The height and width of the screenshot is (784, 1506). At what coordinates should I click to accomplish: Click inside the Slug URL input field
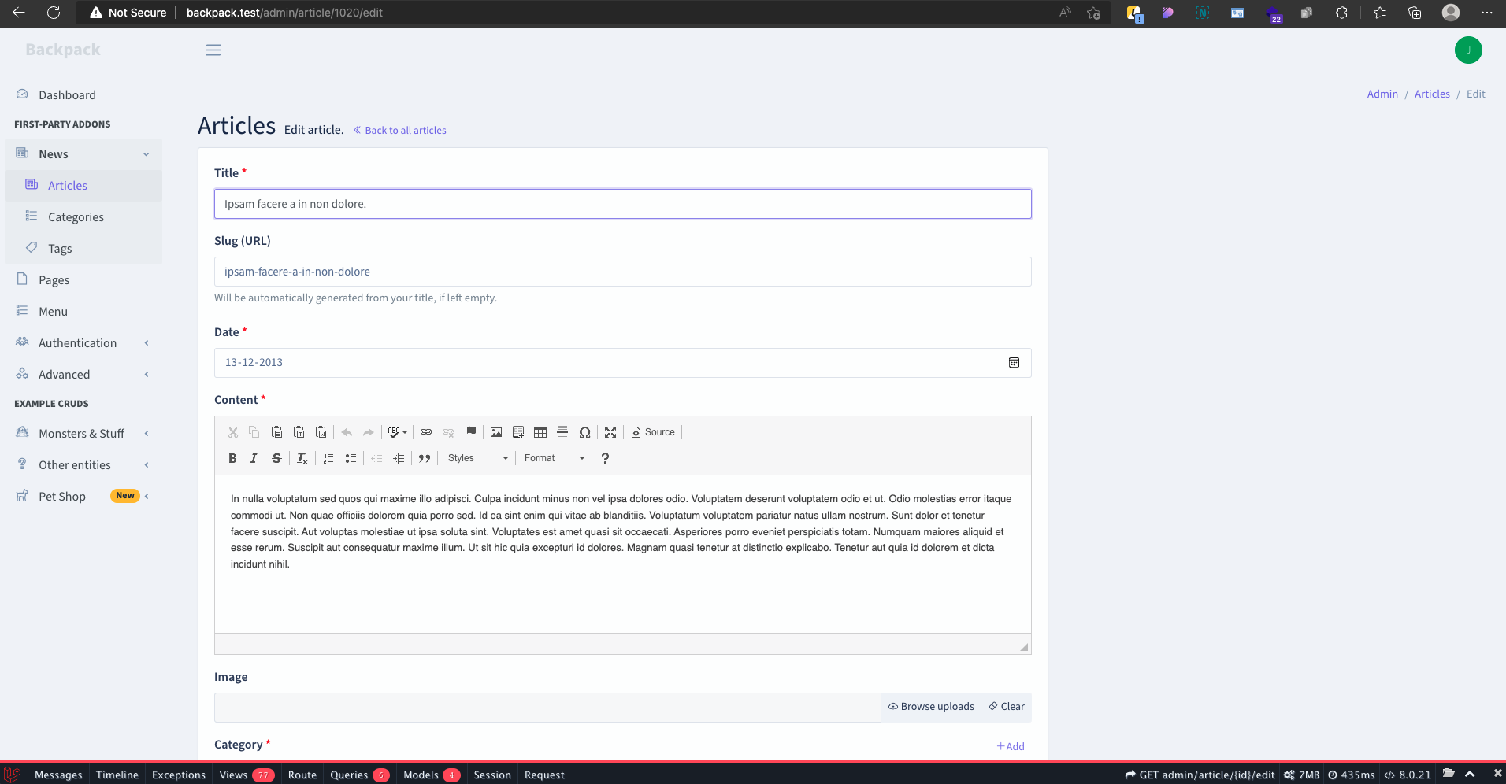pyautogui.click(x=622, y=271)
